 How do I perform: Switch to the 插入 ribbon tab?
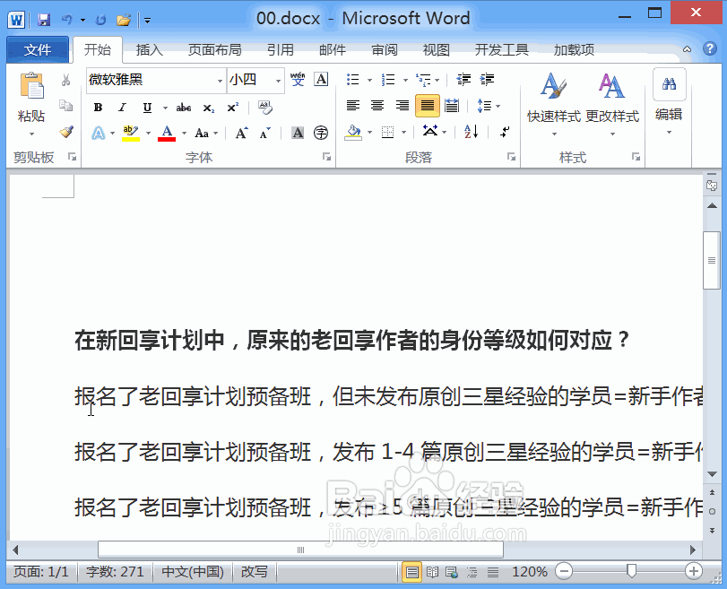point(149,50)
